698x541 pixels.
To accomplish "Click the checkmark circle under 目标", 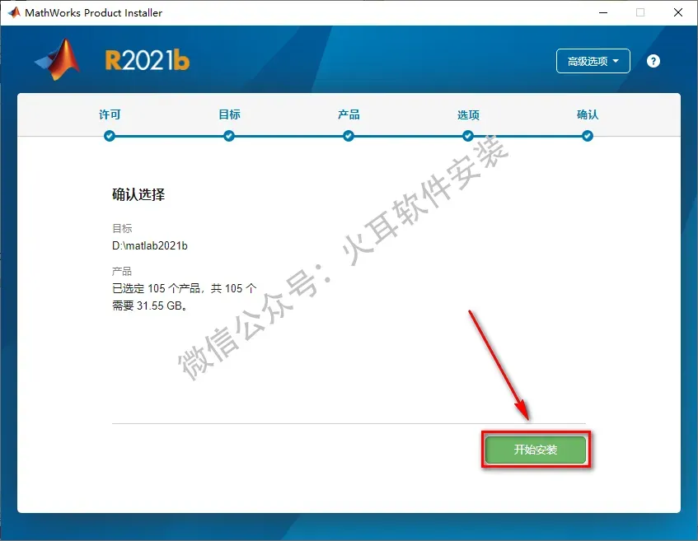I will click(229, 136).
